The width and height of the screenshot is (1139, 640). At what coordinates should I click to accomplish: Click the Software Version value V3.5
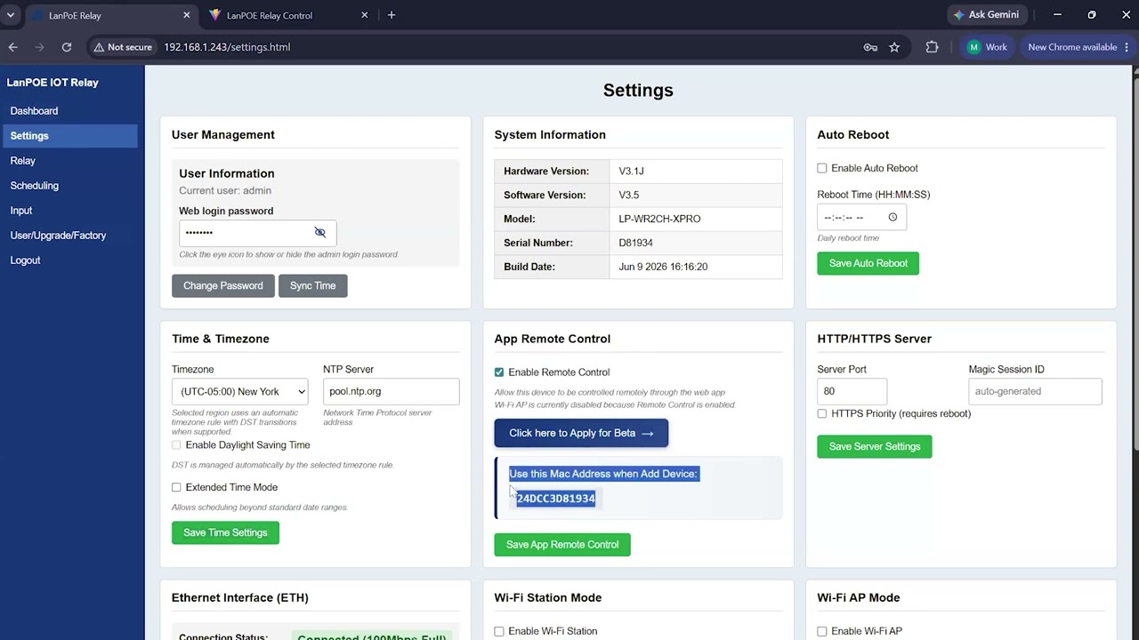point(629,195)
